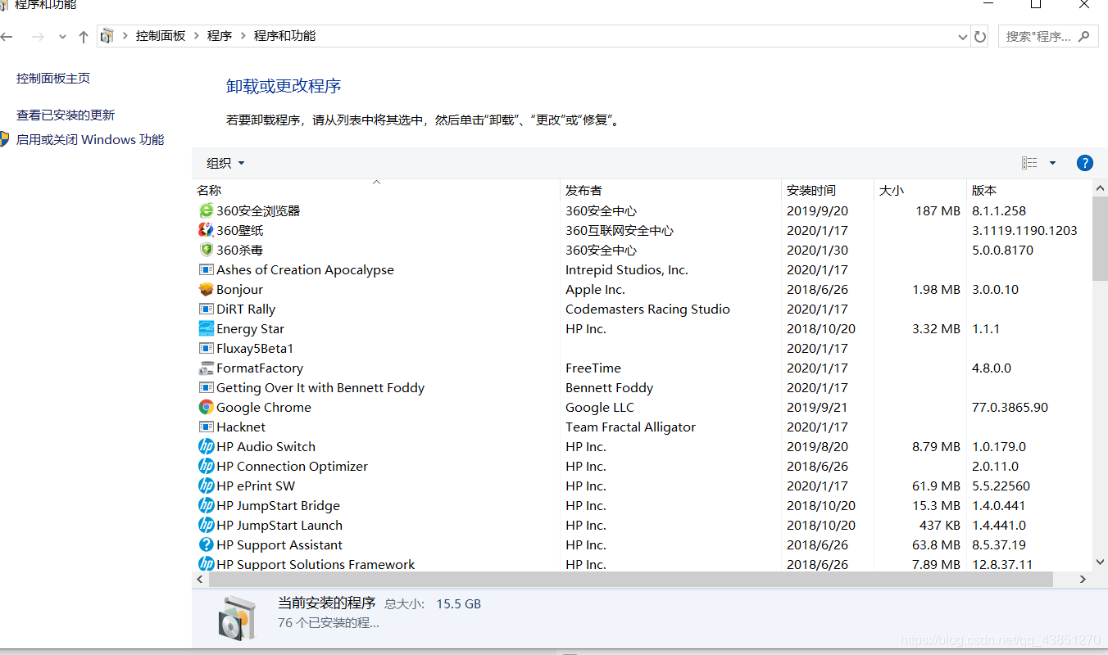Open 启用或关闭 Windows 功能 link
1108x655 pixels.
(x=90, y=140)
